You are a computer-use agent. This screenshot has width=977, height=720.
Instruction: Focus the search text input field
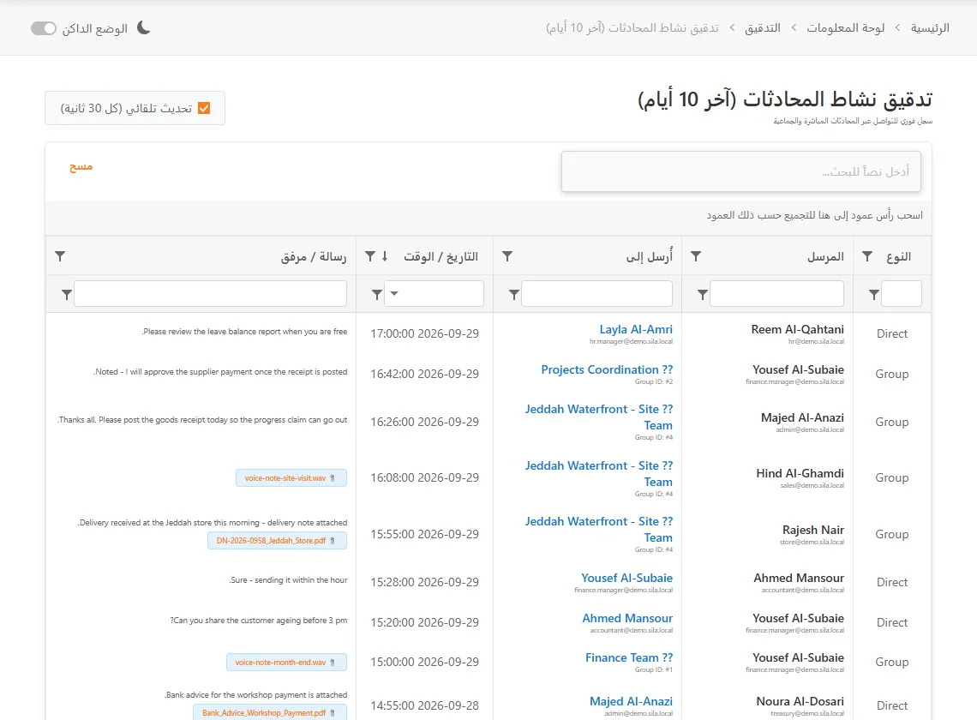click(740, 171)
